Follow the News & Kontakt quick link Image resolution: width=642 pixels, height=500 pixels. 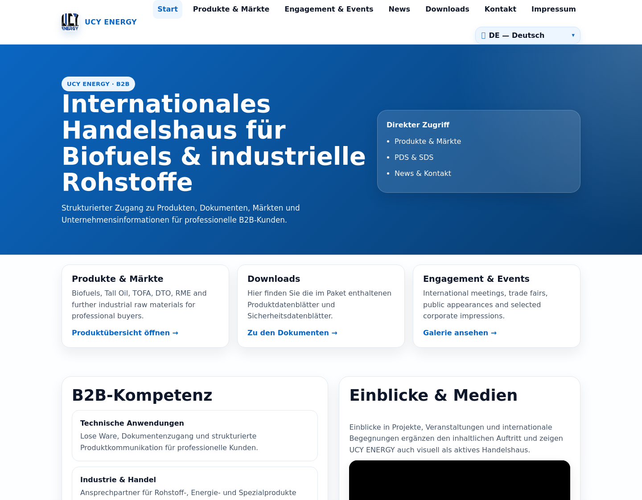(x=423, y=173)
